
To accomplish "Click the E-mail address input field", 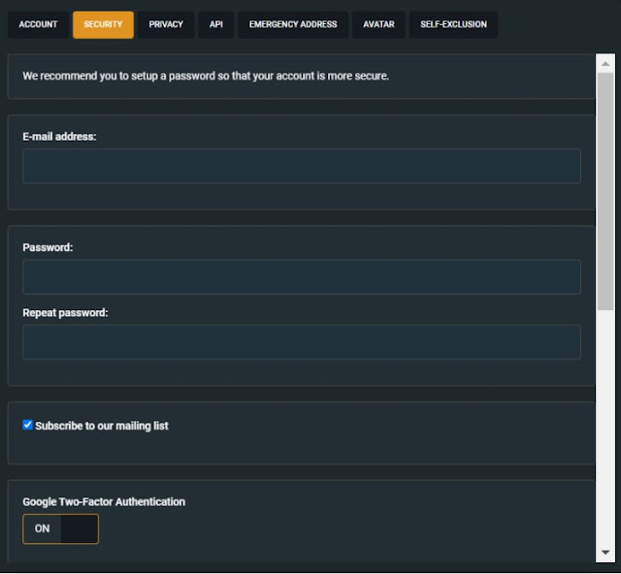I will (302, 166).
